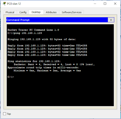This screenshot has width=121, height=119.
Task: Open the Config tab
Action: [x=23, y=12]
